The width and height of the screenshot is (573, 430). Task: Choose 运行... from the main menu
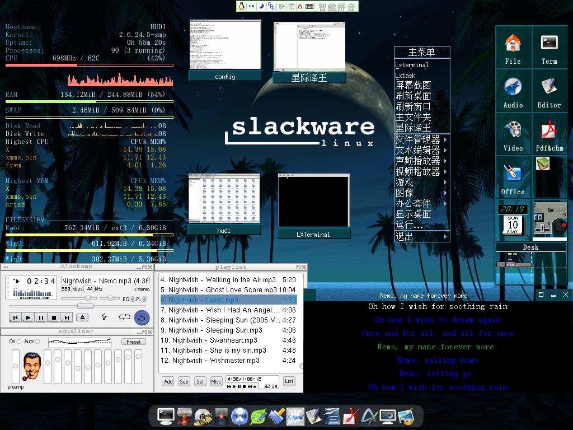tap(422, 225)
